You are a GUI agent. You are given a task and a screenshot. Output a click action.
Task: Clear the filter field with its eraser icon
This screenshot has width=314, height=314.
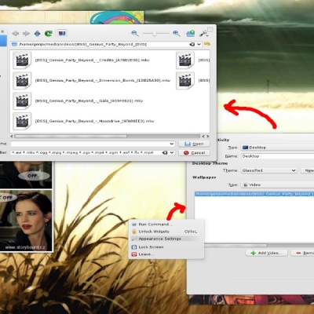165,152
